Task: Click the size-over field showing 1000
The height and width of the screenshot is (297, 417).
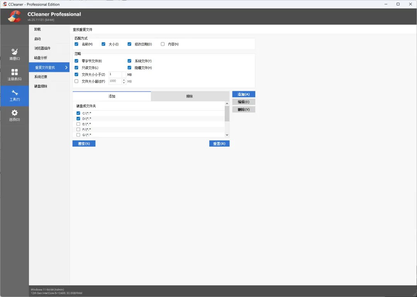Action: pos(115,81)
